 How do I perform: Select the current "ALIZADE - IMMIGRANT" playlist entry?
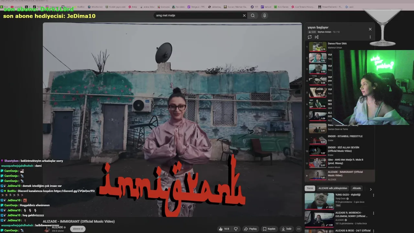pos(340,175)
